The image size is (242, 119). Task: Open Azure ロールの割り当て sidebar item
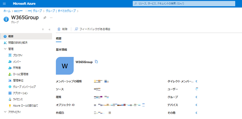click(x=26, y=106)
